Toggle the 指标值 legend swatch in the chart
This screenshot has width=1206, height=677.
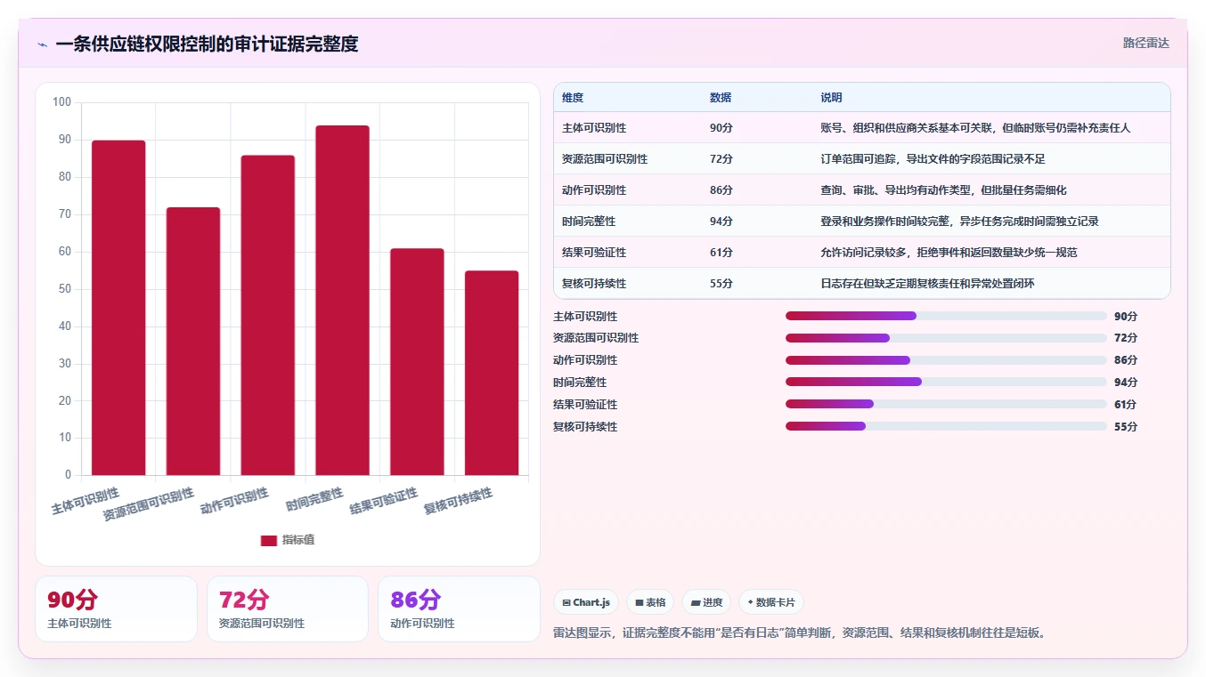[x=269, y=540]
